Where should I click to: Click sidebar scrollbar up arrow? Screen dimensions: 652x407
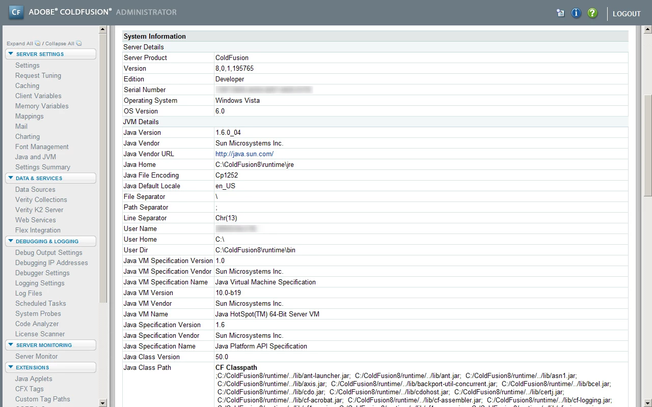tap(103, 30)
